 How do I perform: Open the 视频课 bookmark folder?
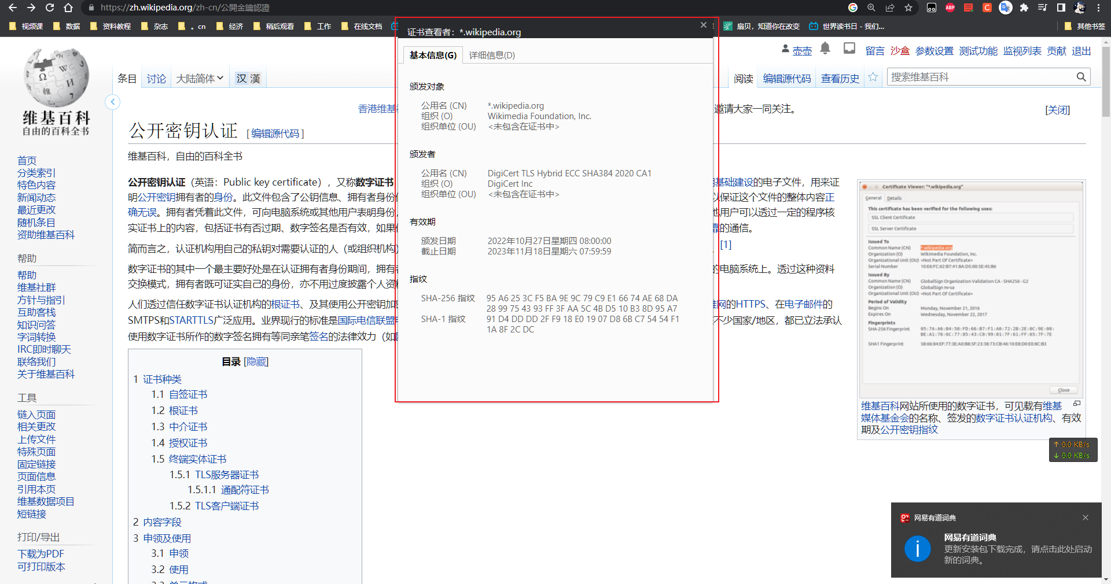click(x=27, y=26)
